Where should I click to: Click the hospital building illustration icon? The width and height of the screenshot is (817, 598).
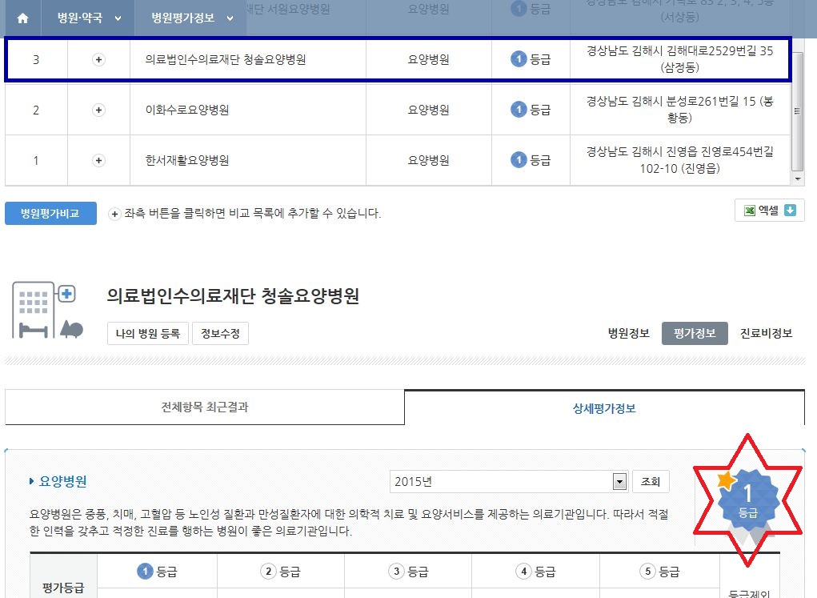click(47, 311)
